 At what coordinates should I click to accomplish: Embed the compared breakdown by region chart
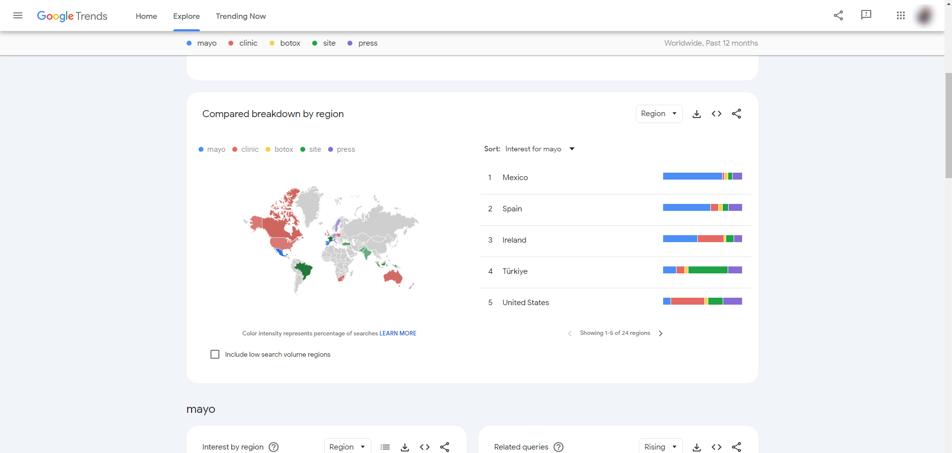717,114
